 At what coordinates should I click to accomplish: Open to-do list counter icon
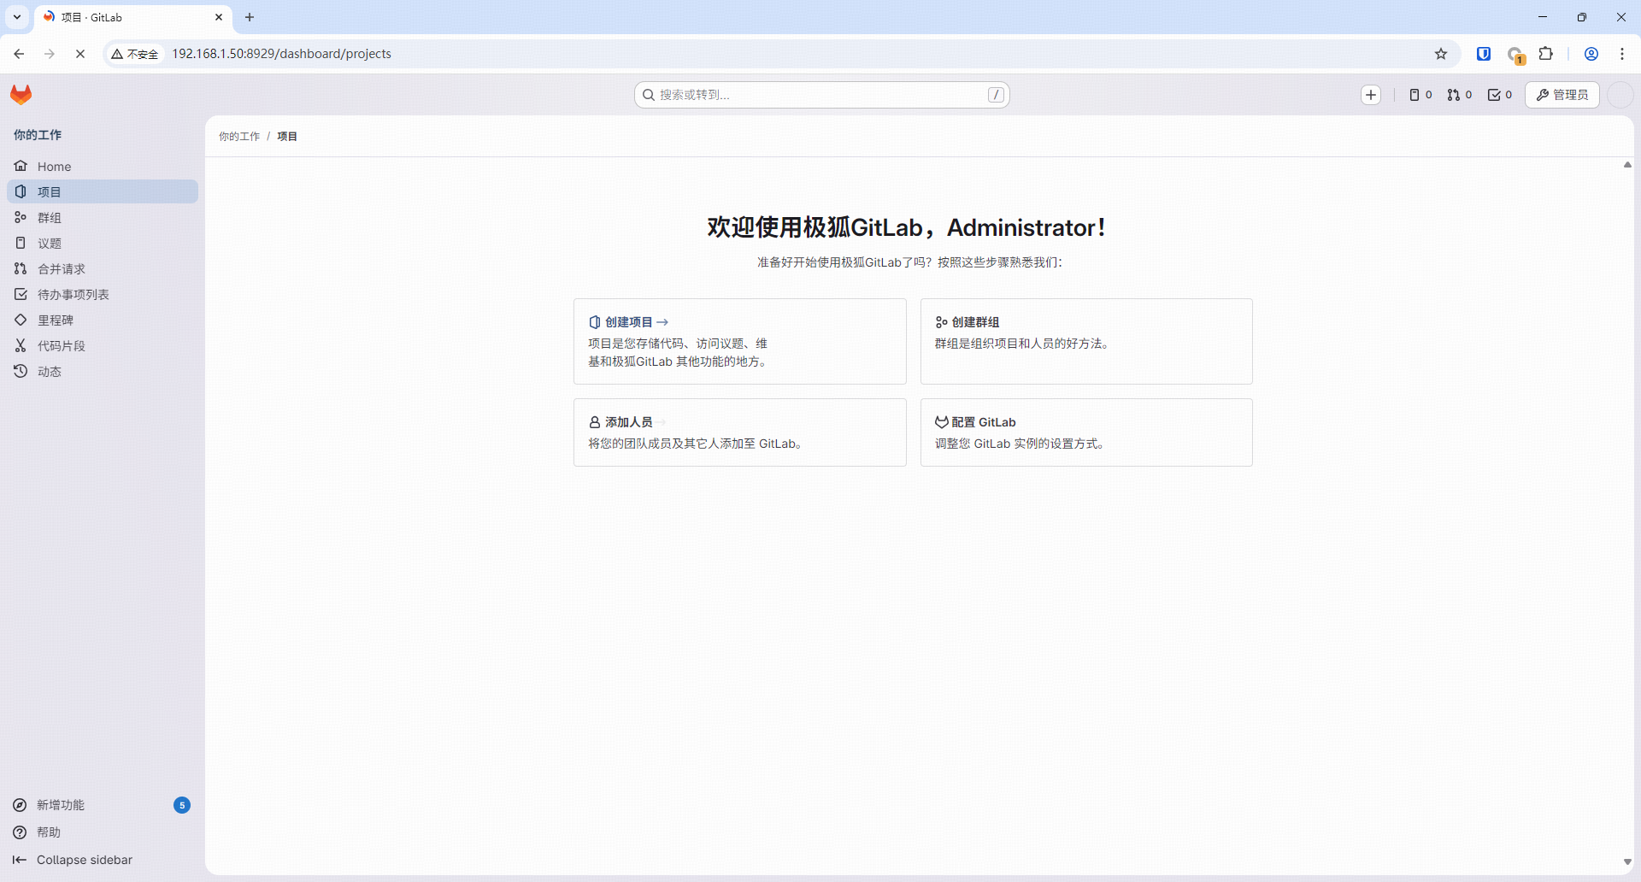coord(1500,95)
